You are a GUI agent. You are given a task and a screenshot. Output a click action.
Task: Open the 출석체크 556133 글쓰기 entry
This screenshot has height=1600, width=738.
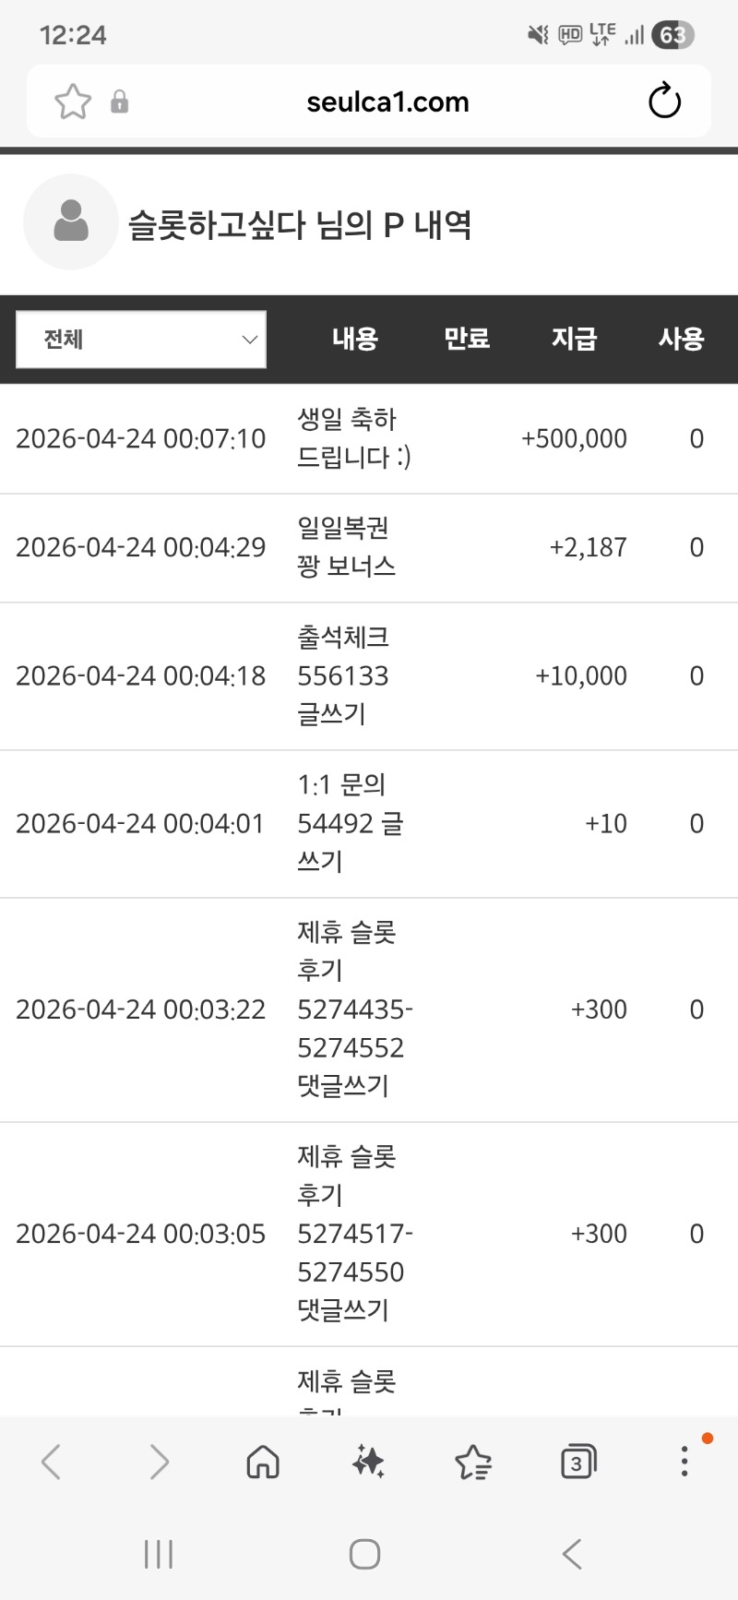click(343, 675)
